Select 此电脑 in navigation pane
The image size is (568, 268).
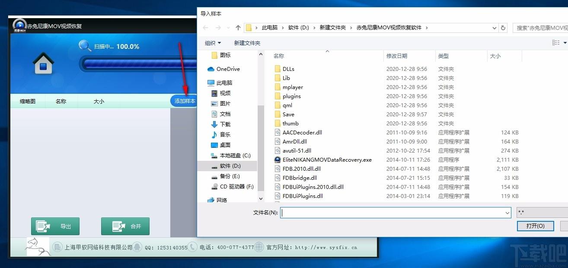pos(220,83)
